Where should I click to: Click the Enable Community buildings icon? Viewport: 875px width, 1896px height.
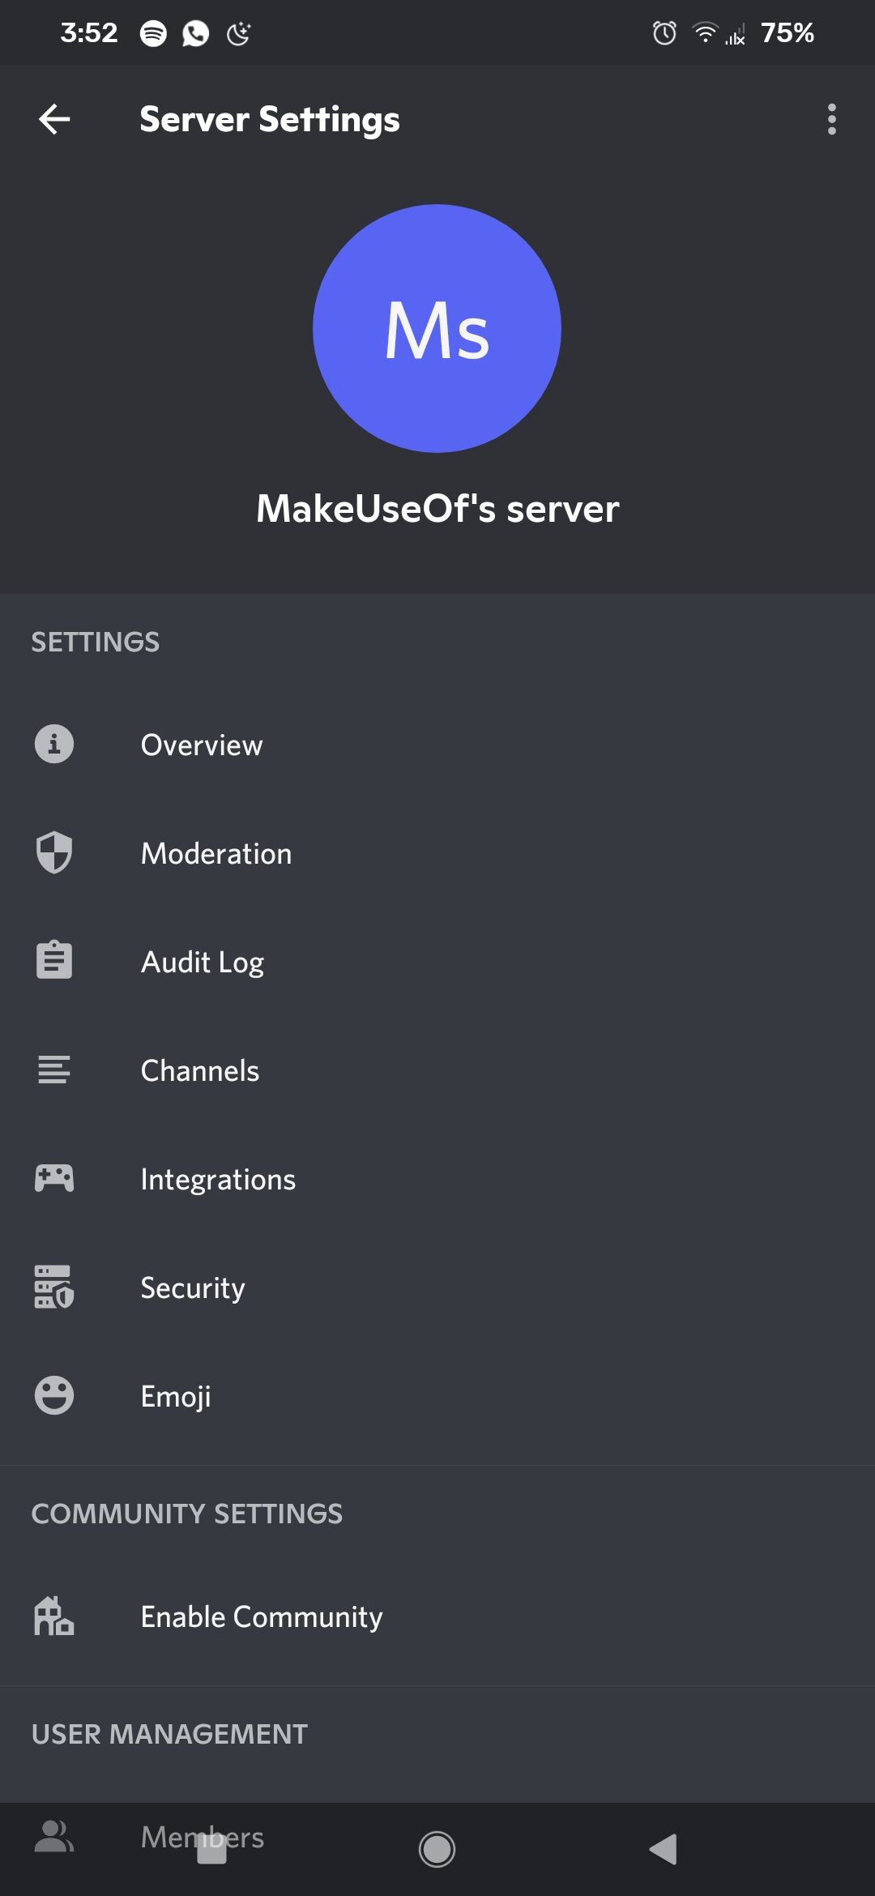tap(54, 1616)
